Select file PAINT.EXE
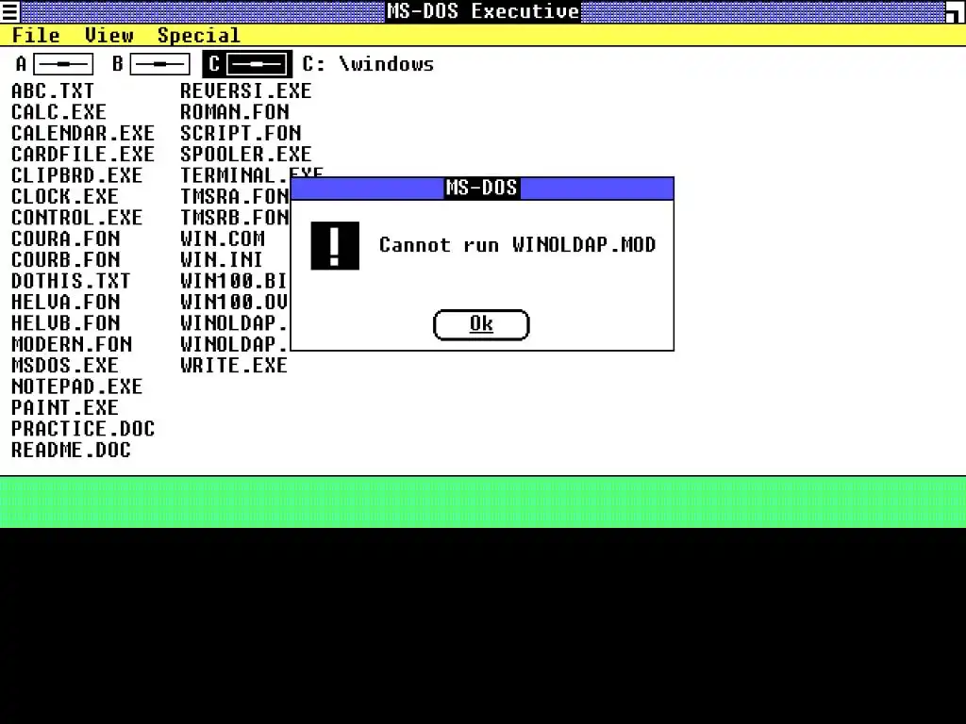The height and width of the screenshot is (724, 966). [x=65, y=407]
